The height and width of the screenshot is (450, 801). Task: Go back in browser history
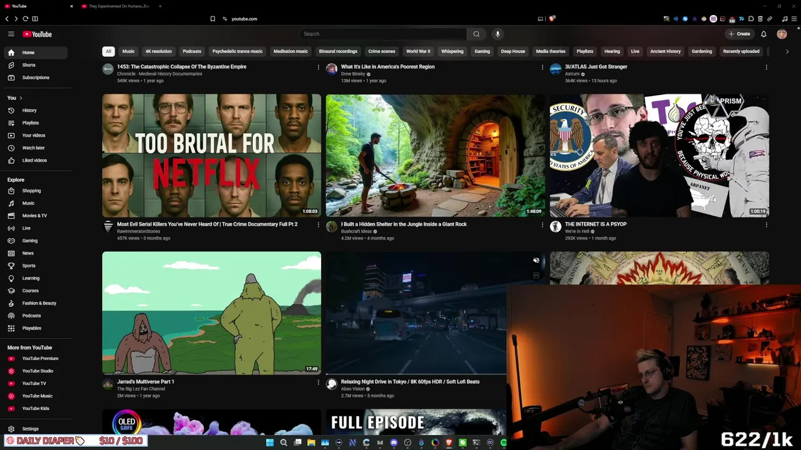tap(7, 19)
